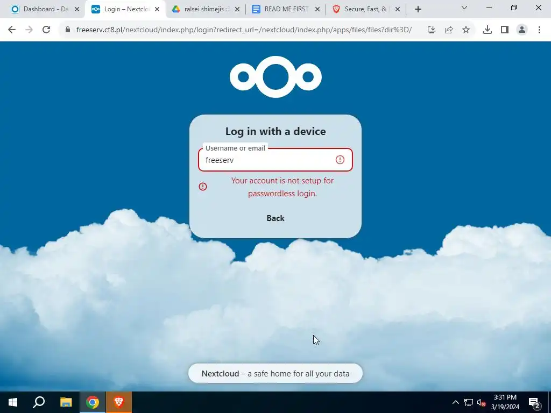
Task: Show hidden system tray icons
Action: tap(455, 402)
